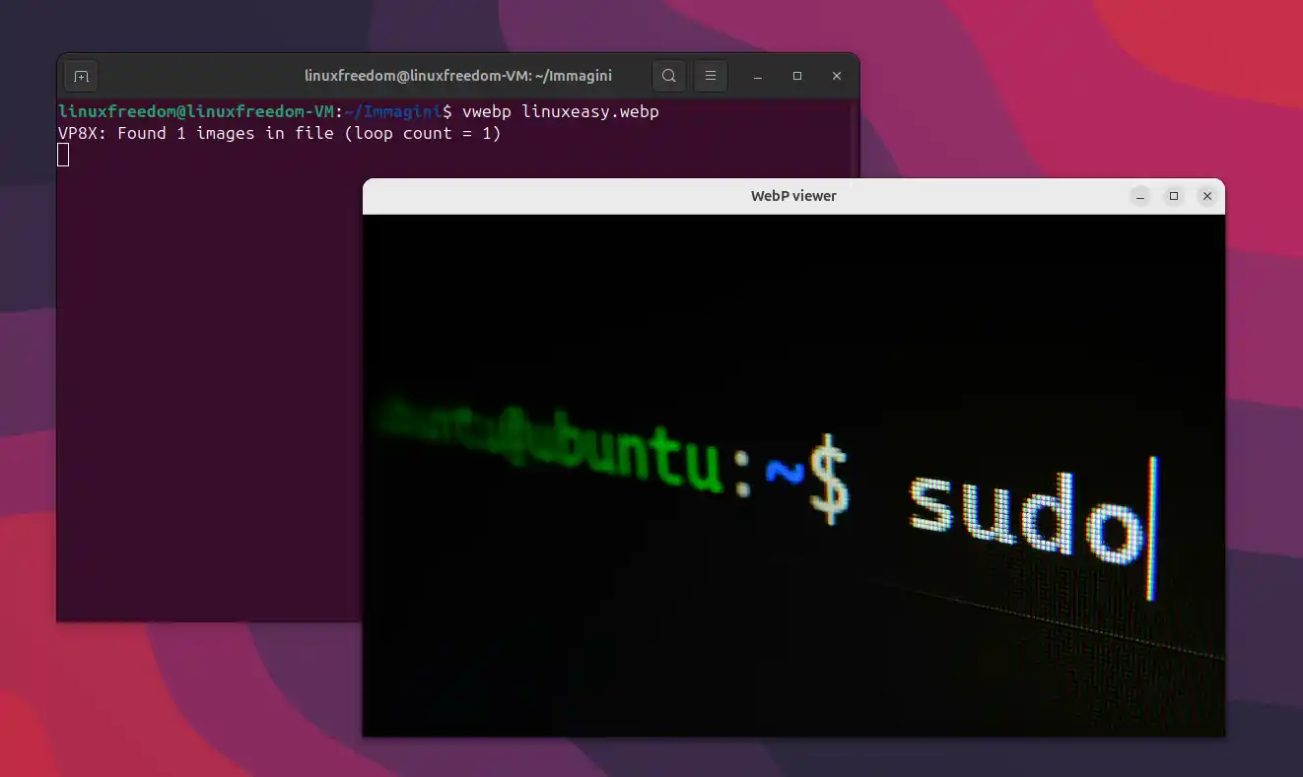Click the terminal title 'linuxfreedom@linuxfreedom-VM: ~/Immagini'
Screen dimensions: 1303x777
point(457,76)
